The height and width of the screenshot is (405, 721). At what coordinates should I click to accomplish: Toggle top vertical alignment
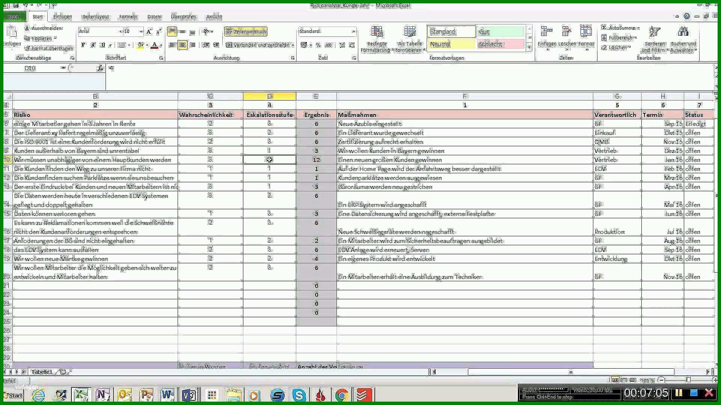[x=172, y=32]
